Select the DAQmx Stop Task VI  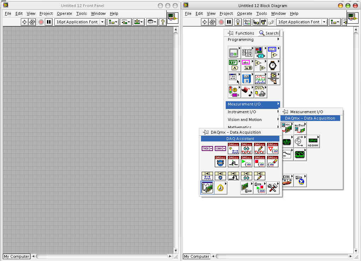260,162
